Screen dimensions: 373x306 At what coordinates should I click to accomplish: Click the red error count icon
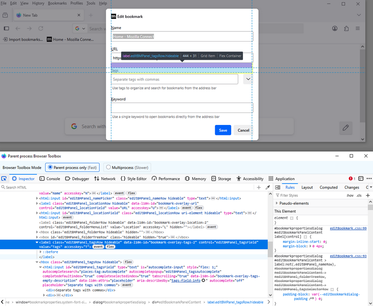[x=352, y=179]
